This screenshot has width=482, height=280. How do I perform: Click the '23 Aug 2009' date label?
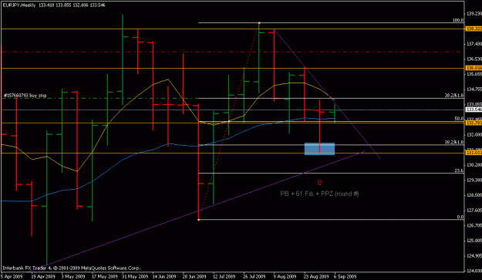point(316,276)
